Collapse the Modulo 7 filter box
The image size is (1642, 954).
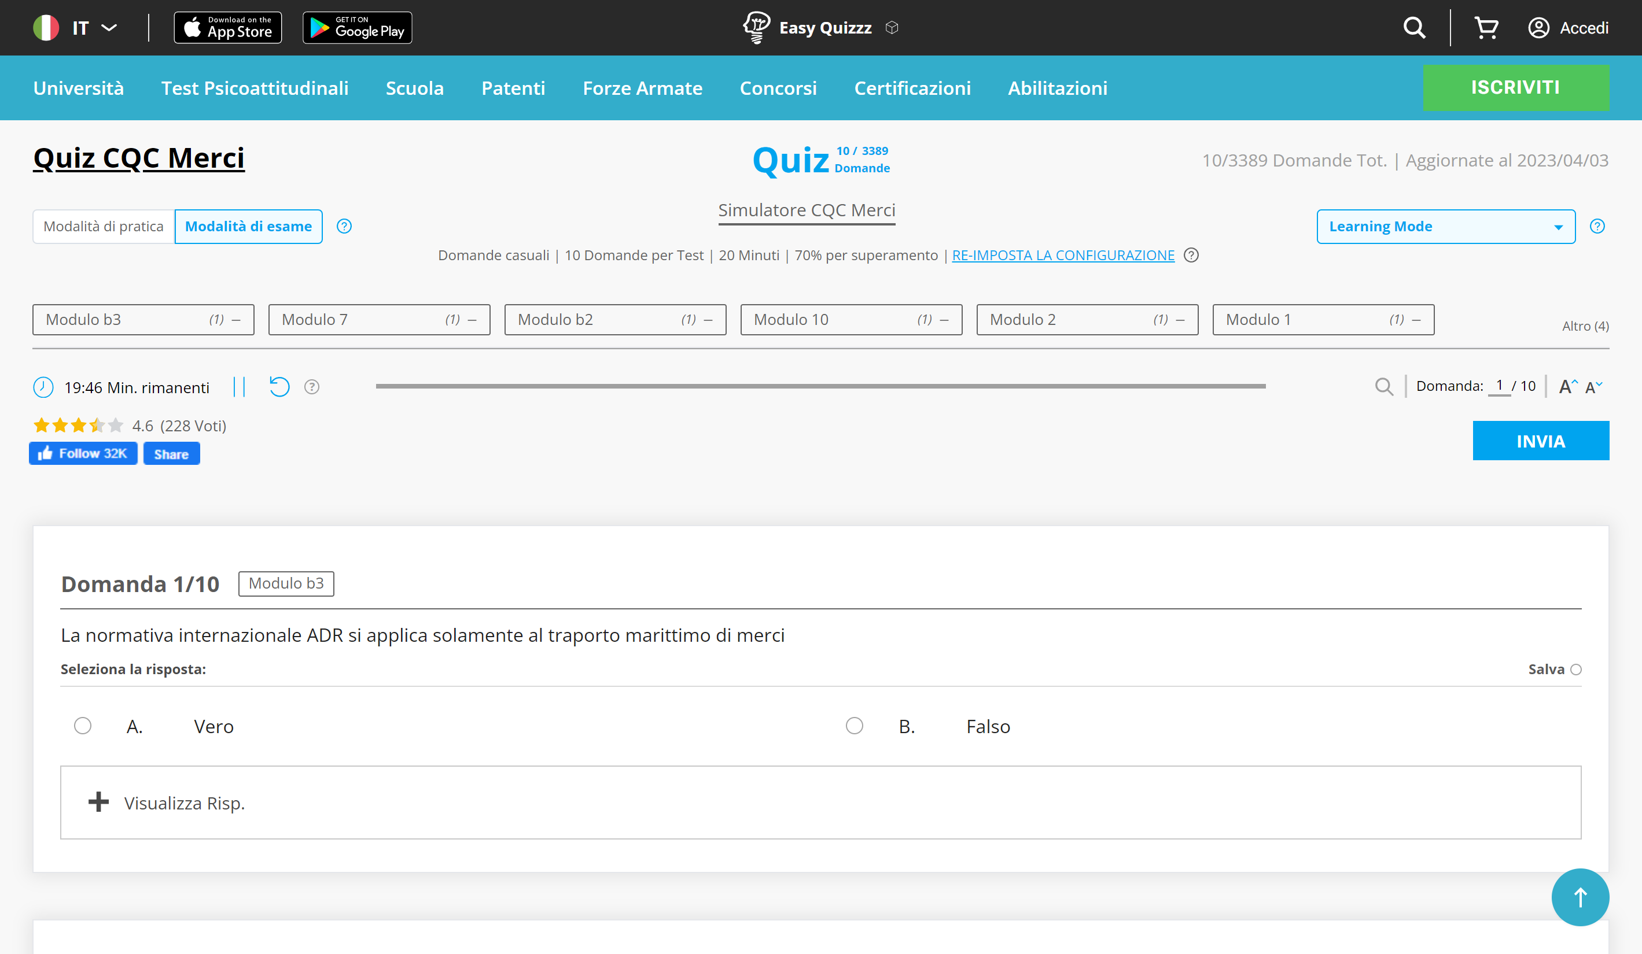pyautogui.click(x=472, y=320)
